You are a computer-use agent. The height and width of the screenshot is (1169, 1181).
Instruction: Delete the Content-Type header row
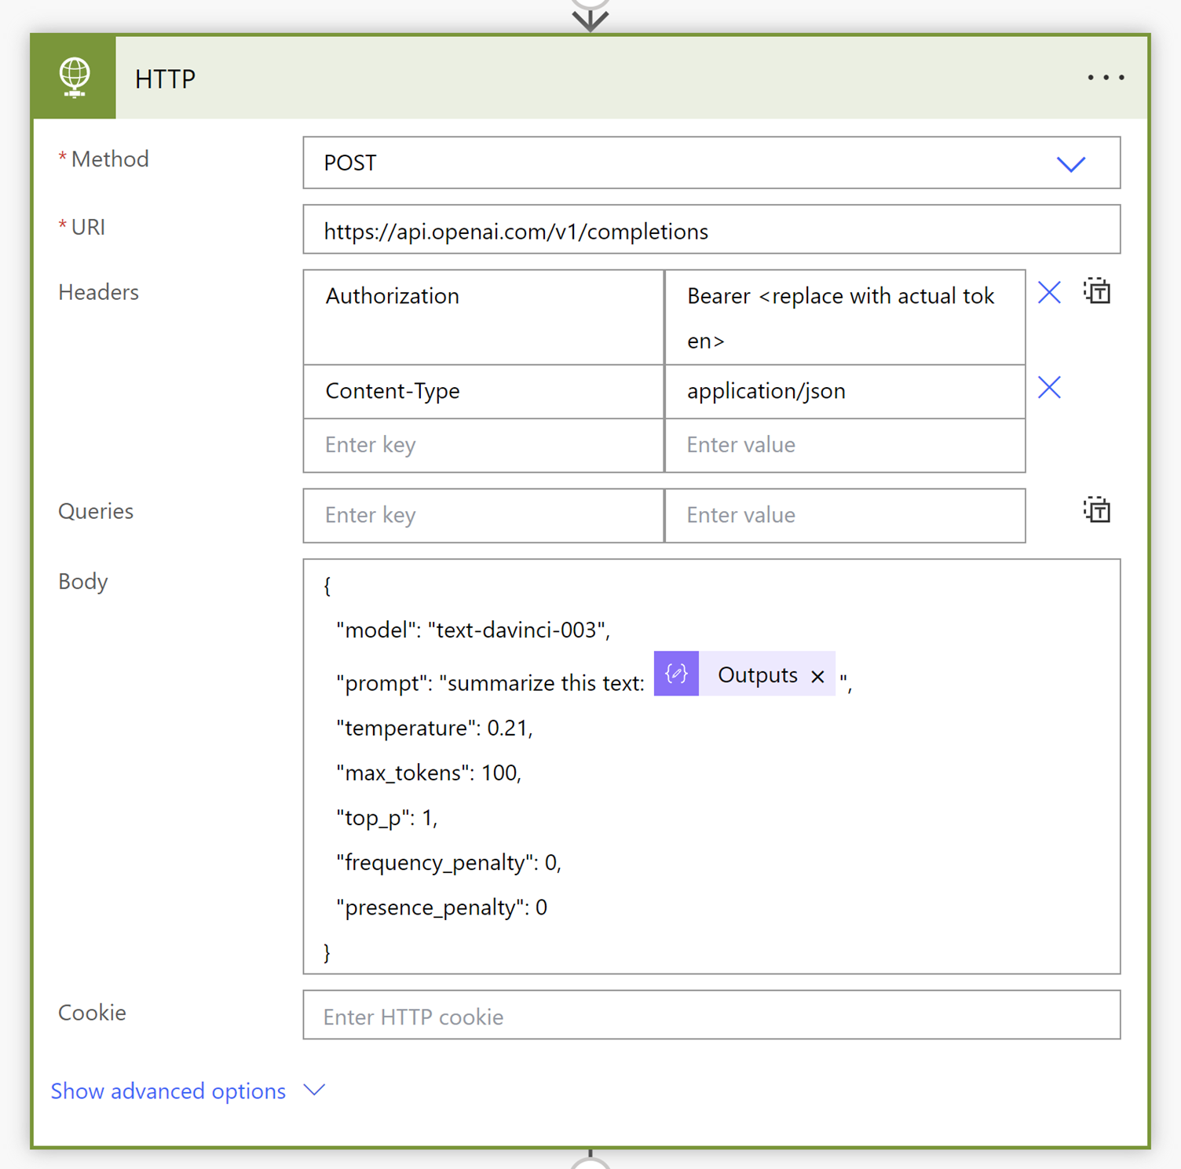point(1049,388)
